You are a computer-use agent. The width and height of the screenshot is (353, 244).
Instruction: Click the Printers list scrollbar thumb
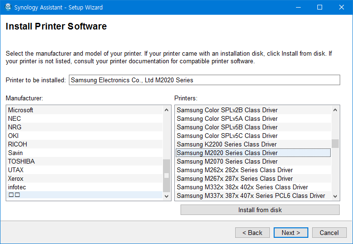335,144
